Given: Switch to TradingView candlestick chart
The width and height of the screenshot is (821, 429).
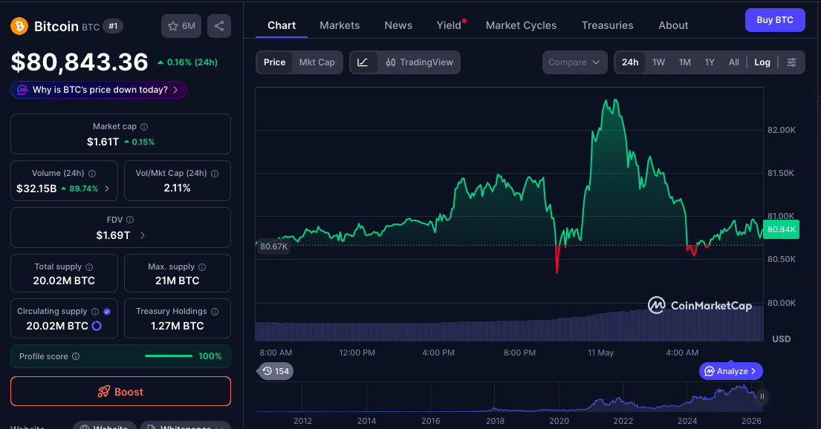Looking at the screenshot, I should pos(419,62).
